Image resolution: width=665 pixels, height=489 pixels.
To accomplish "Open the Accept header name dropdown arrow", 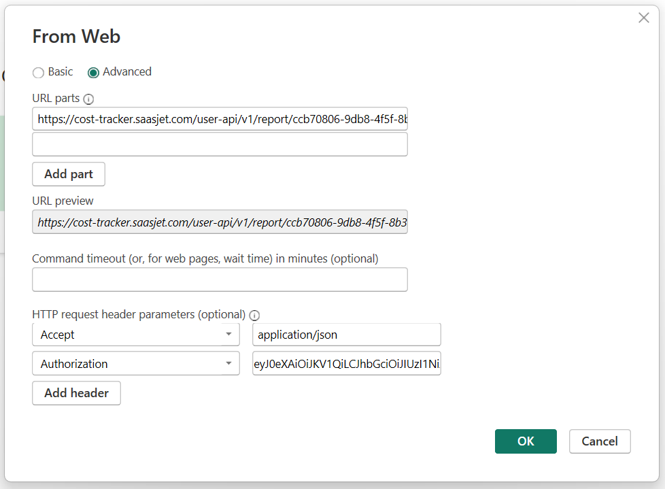I will (x=230, y=335).
